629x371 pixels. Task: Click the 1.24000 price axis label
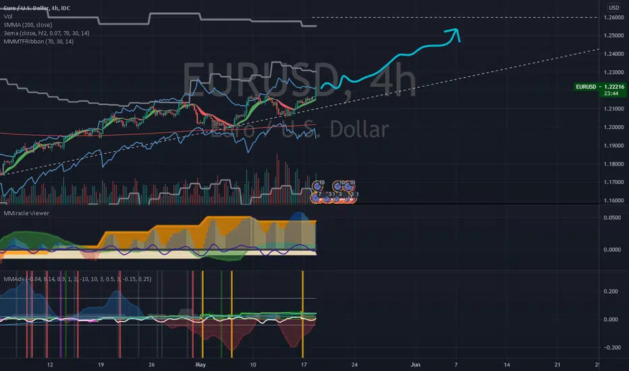point(613,54)
